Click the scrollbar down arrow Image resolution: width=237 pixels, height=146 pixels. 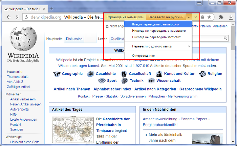pos(233,142)
